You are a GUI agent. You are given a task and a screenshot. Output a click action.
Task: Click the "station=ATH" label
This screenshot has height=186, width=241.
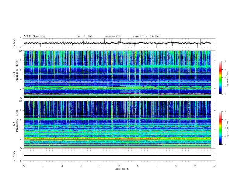tap(113, 36)
